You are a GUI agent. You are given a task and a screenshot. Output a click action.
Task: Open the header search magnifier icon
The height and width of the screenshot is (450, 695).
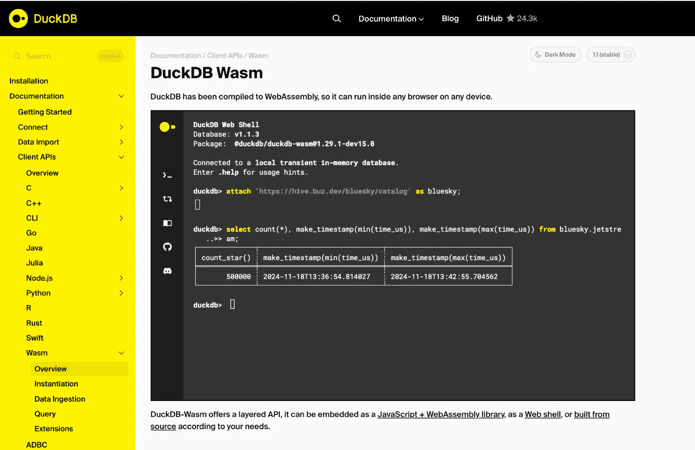pos(336,18)
